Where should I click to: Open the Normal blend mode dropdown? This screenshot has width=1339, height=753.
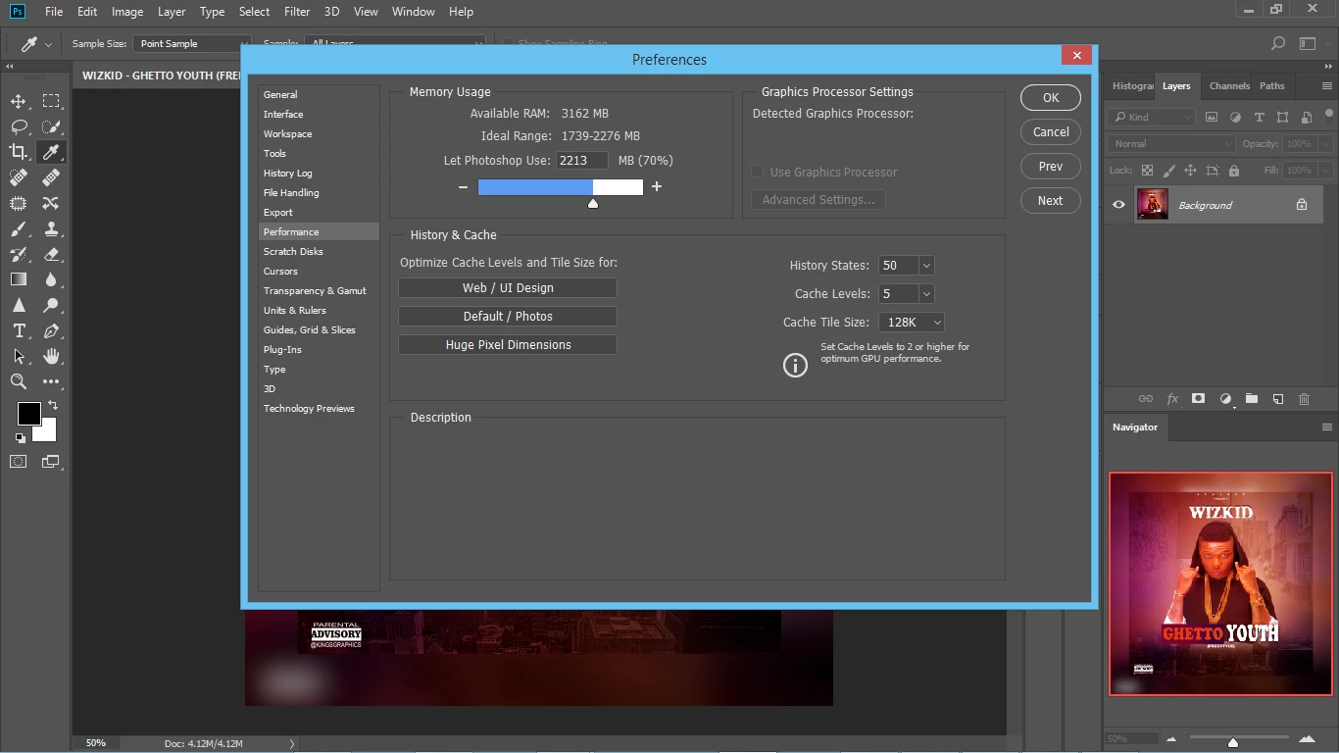pos(1171,143)
